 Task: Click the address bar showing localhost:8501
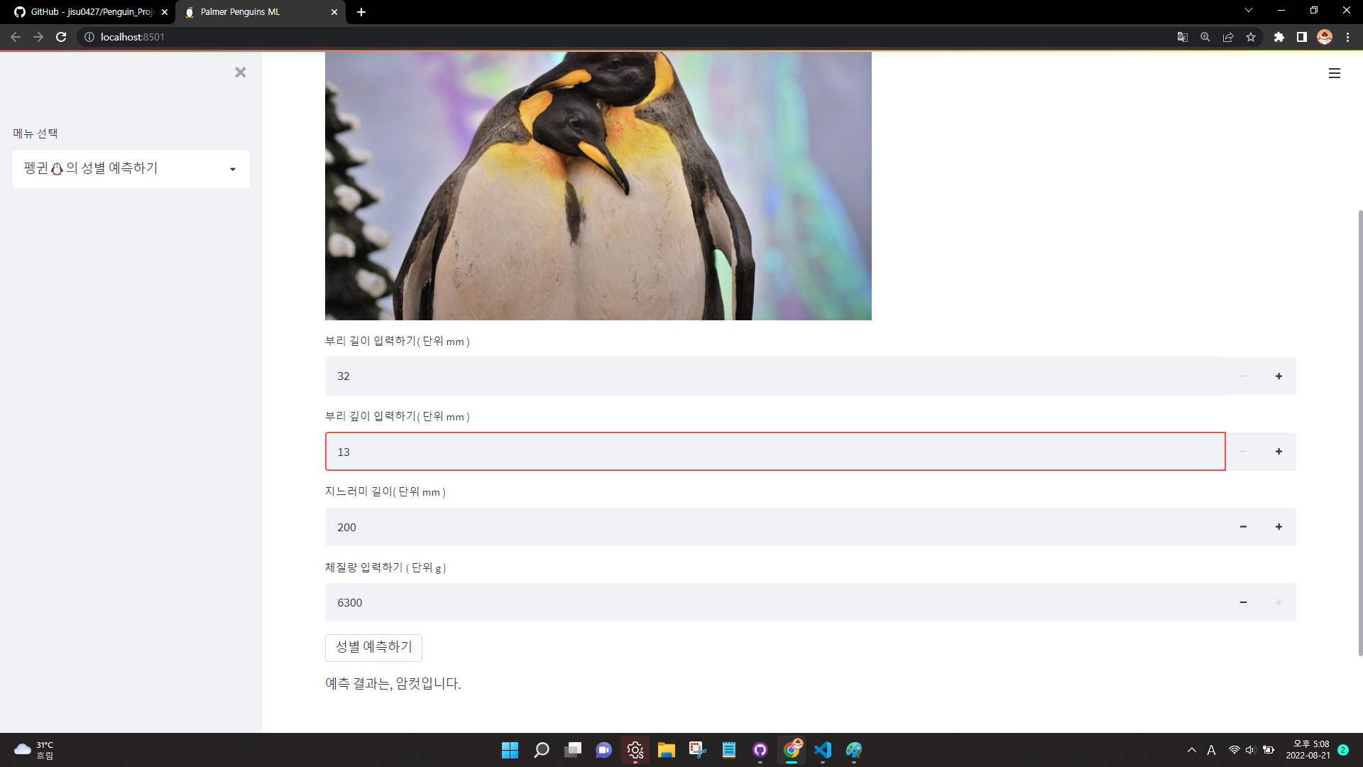click(625, 37)
